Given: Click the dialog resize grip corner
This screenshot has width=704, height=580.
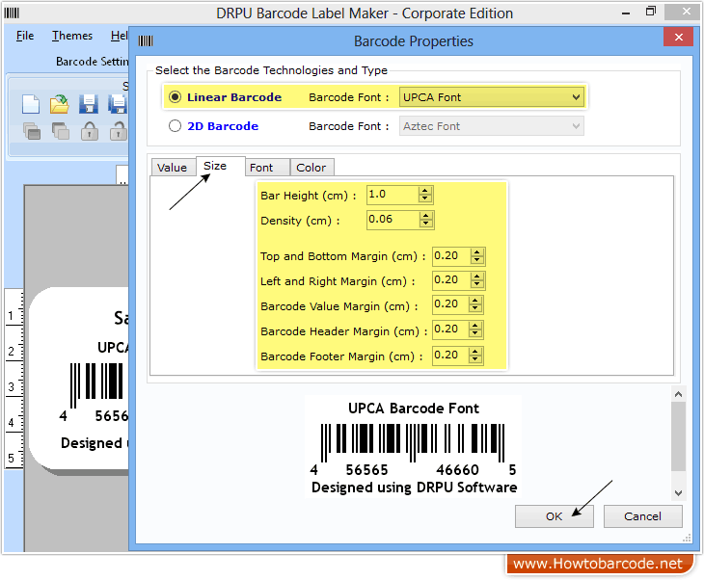Looking at the screenshot, I should (687, 538).
